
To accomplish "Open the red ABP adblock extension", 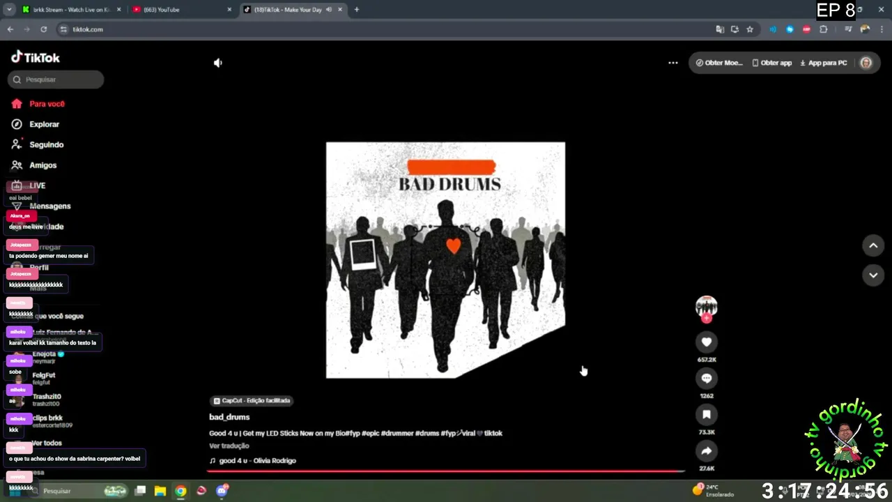I will [x=806, y=29].
